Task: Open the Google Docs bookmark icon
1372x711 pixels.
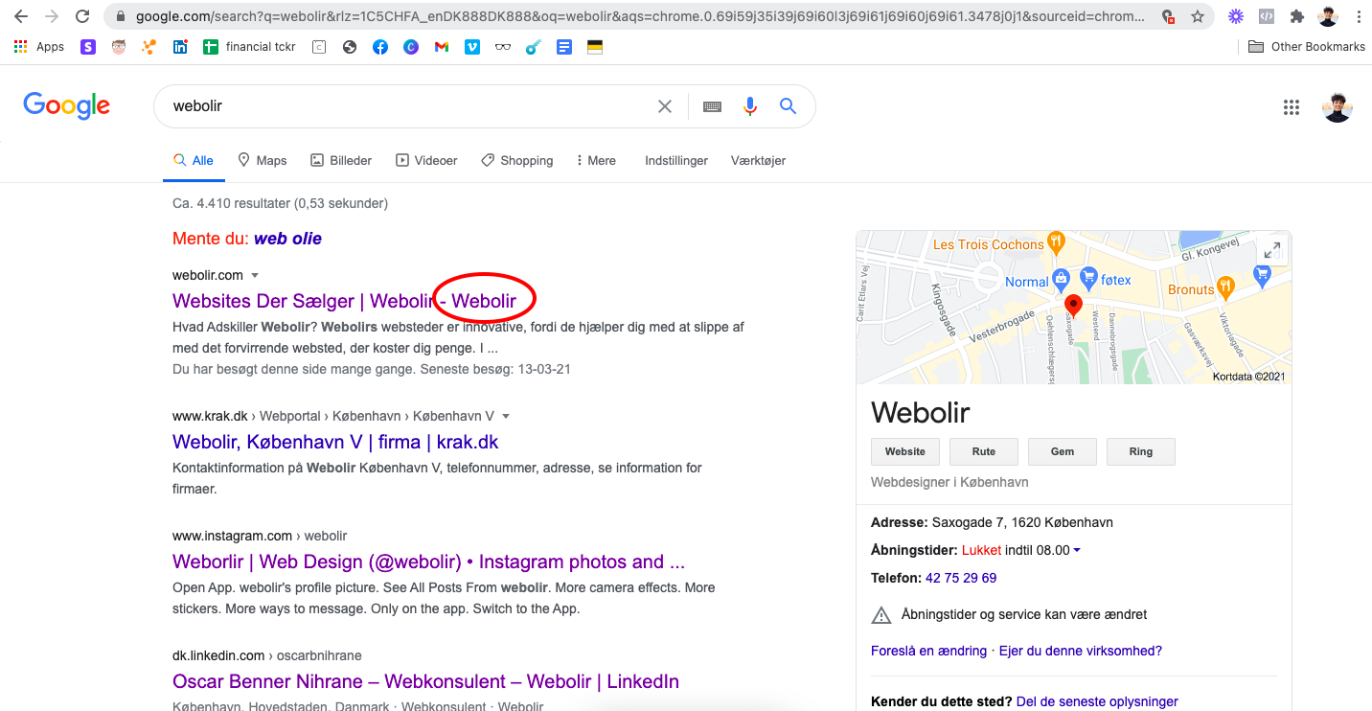Action: [x=564, y=46]
